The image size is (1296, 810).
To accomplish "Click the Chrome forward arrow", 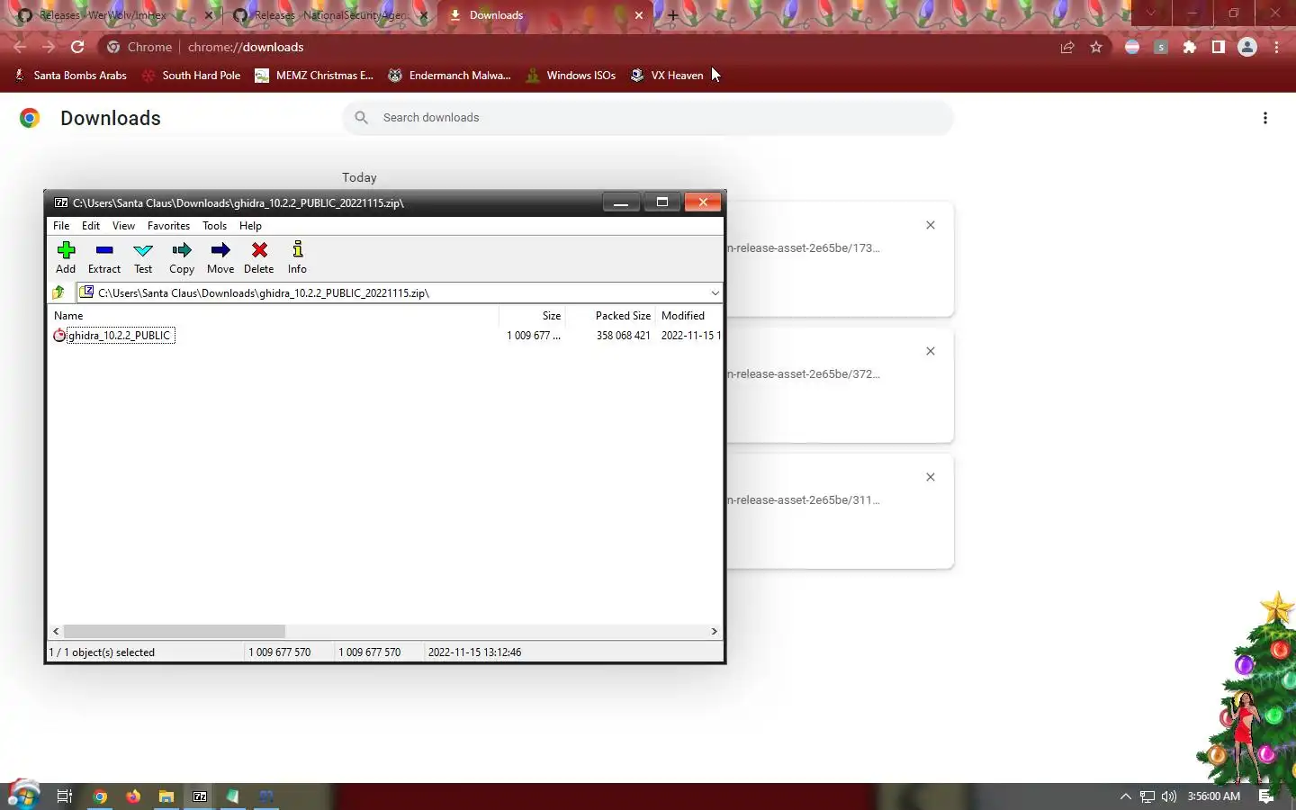I will 49,47.
